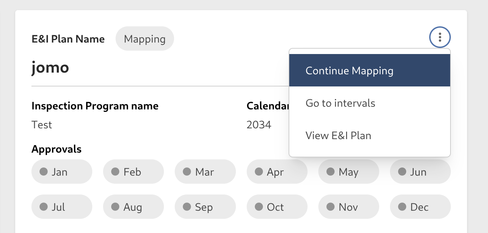488x233 pixels.
Task: Click the Feb approval chip
Action: [133, 172]
